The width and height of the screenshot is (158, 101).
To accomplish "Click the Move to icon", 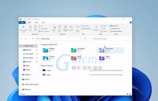I will point(54,27).
